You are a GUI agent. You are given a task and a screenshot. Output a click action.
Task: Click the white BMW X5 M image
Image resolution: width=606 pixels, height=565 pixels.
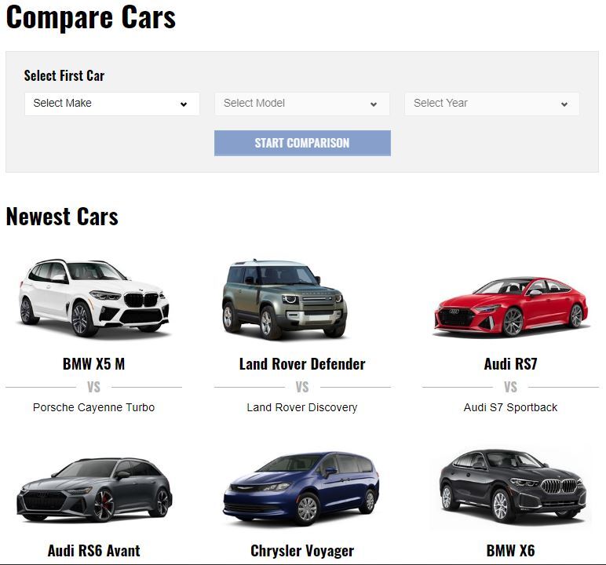pyautogui.click(x=93, y=297)
